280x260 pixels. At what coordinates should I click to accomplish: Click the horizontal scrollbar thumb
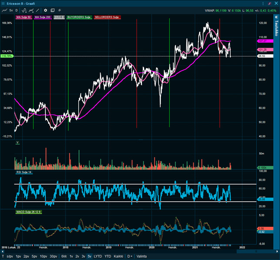tap(256, 251)
